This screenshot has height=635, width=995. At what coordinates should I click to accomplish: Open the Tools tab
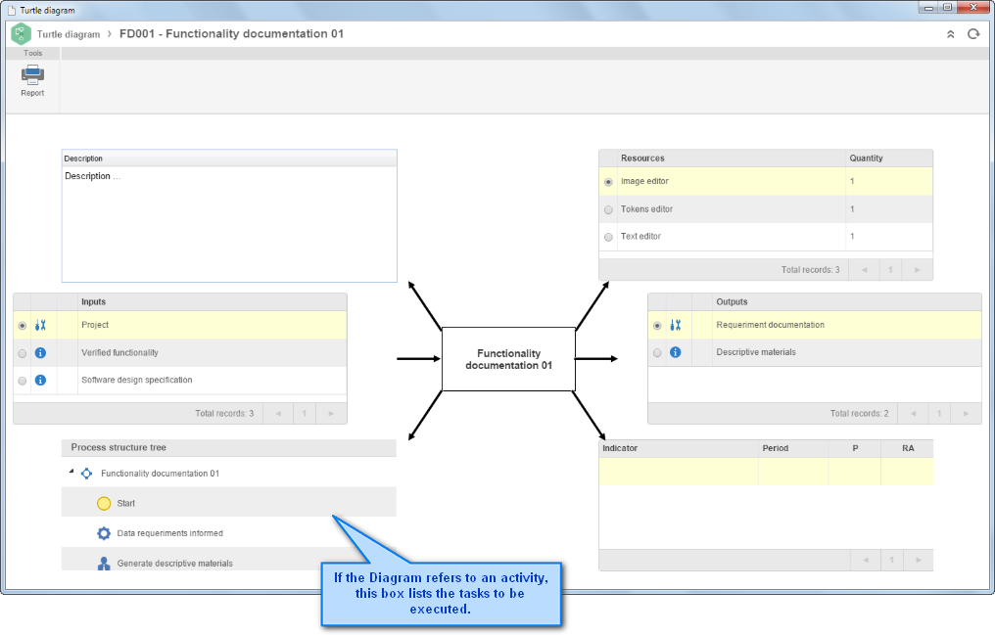click(x=33, y=53)
